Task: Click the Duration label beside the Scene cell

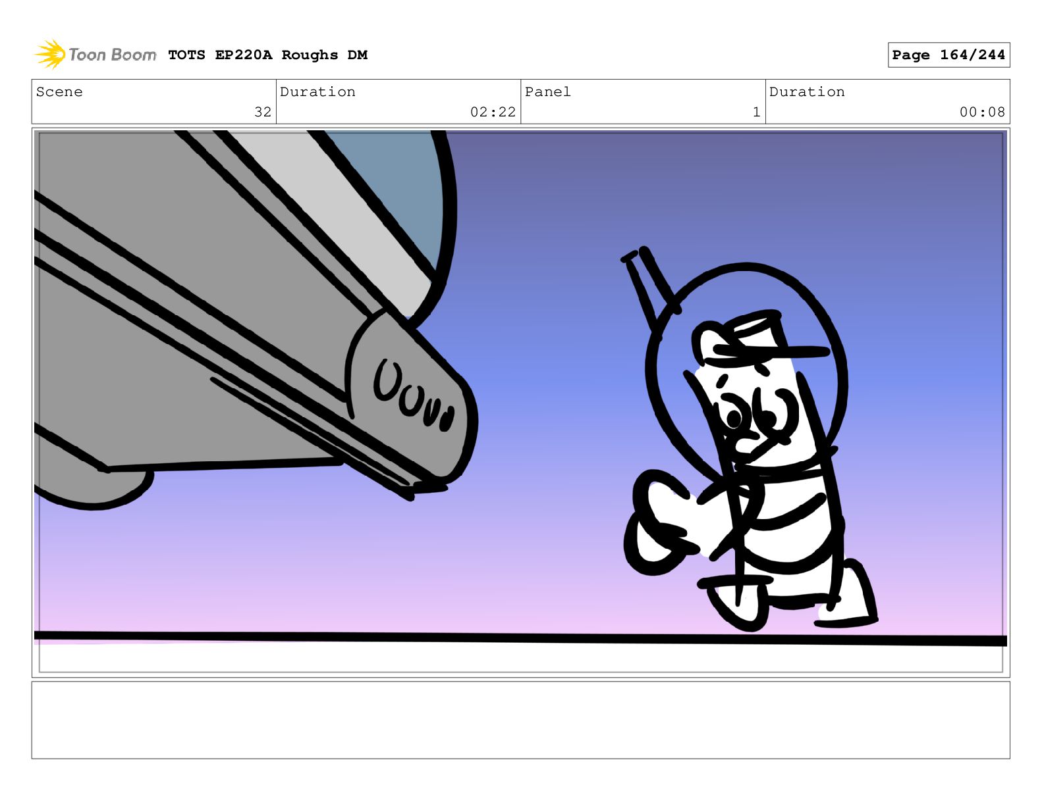Action: 317,91
